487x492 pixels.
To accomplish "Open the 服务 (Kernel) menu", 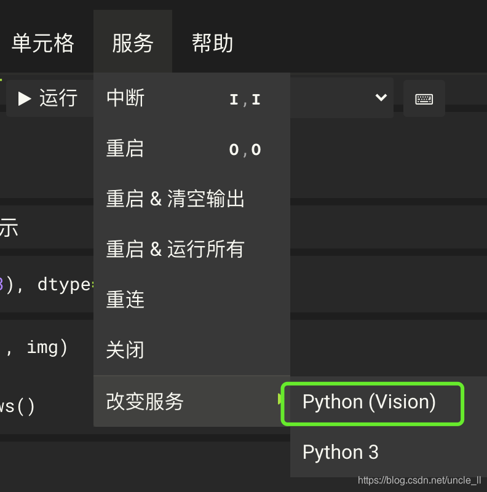I will [133, 42].
